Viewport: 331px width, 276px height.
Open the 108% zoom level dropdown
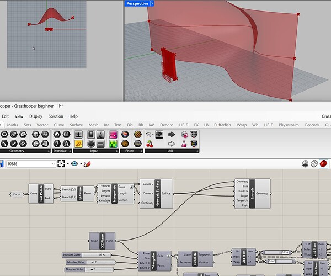53,164
